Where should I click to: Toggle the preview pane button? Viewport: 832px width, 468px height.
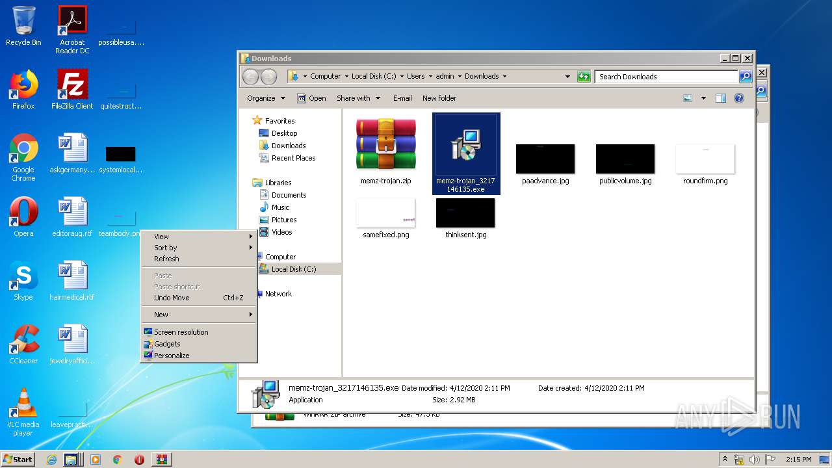(x=720, y=98)
